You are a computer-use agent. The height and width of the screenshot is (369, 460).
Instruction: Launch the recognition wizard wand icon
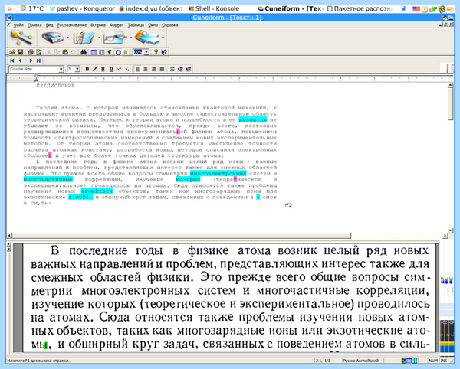click(x=21, y=38)
